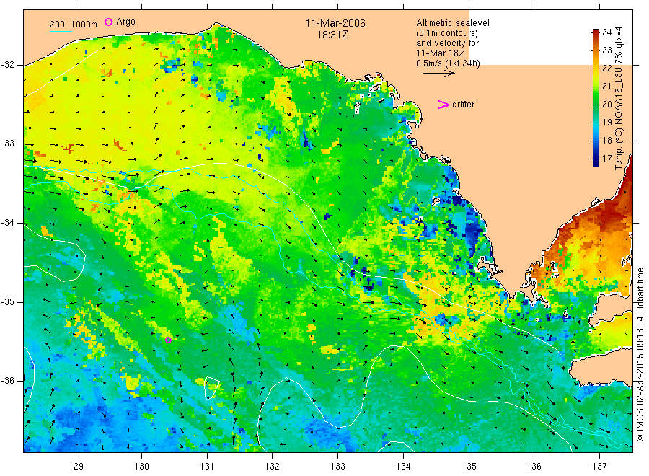This screenshot has width=649, height=476.
Task: Click the magenta drifter arrowhead symbol
Action: (443, 105)
